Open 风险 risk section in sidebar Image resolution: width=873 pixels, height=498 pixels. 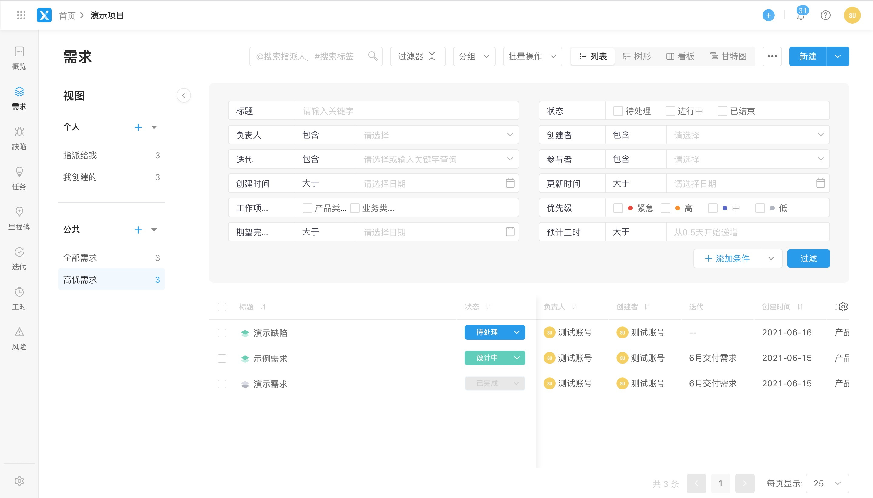click(x=19, y=338)
